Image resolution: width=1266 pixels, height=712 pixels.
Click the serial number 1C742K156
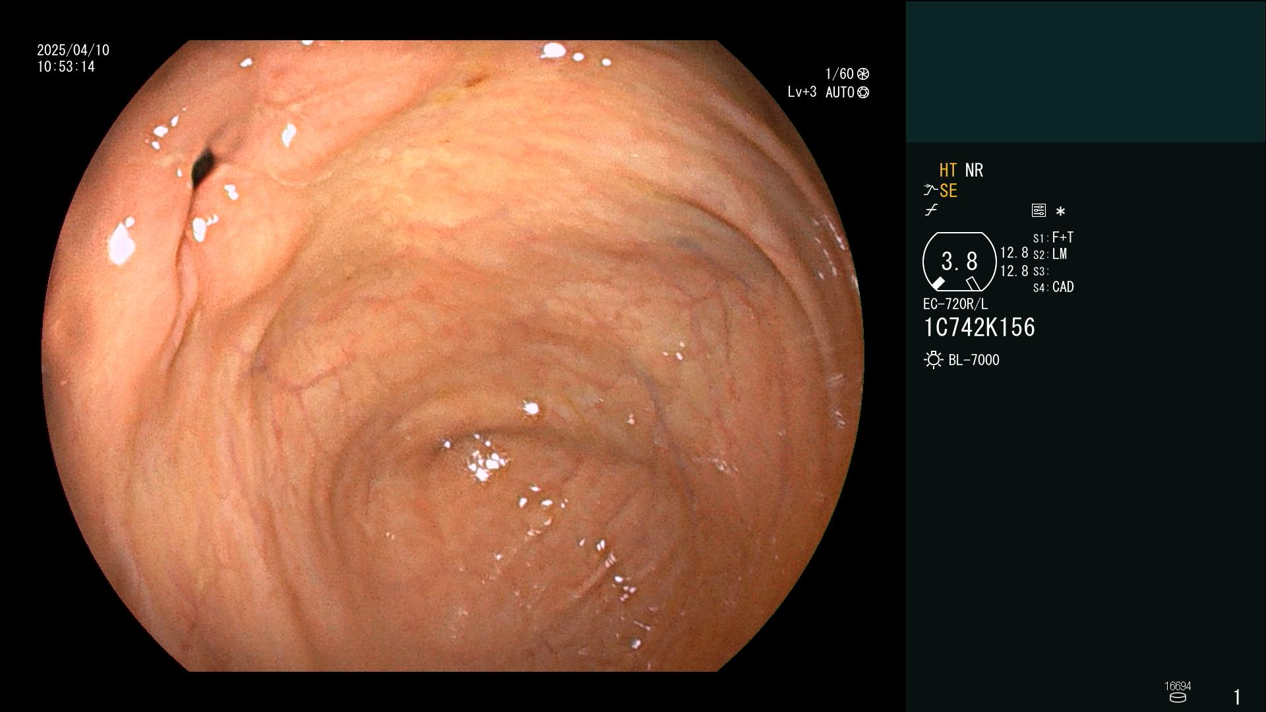979,327
